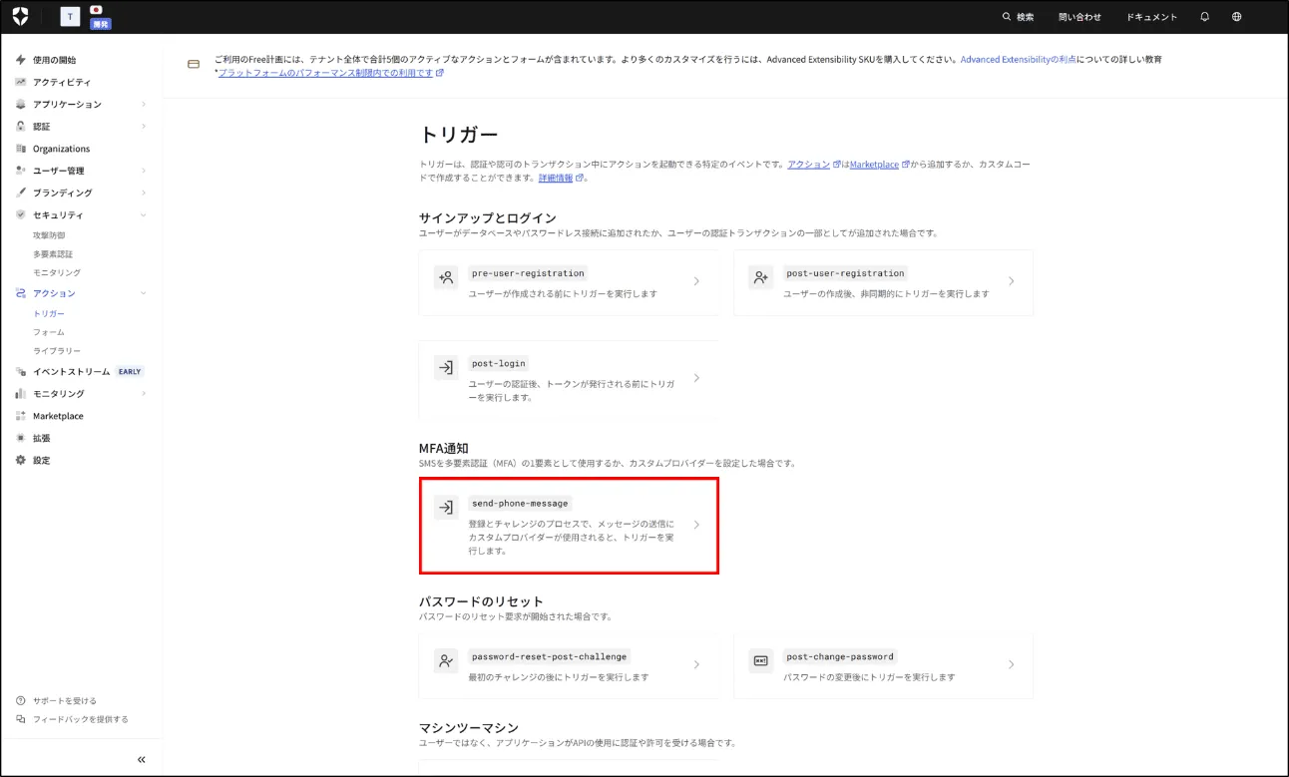Collapse the セキュリティ sidebar section

pyautogui.click(x=143, y=215)
